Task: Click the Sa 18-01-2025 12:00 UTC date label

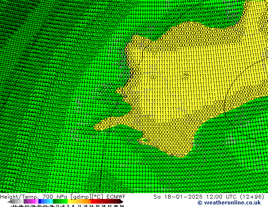Action: pos(209,197)
